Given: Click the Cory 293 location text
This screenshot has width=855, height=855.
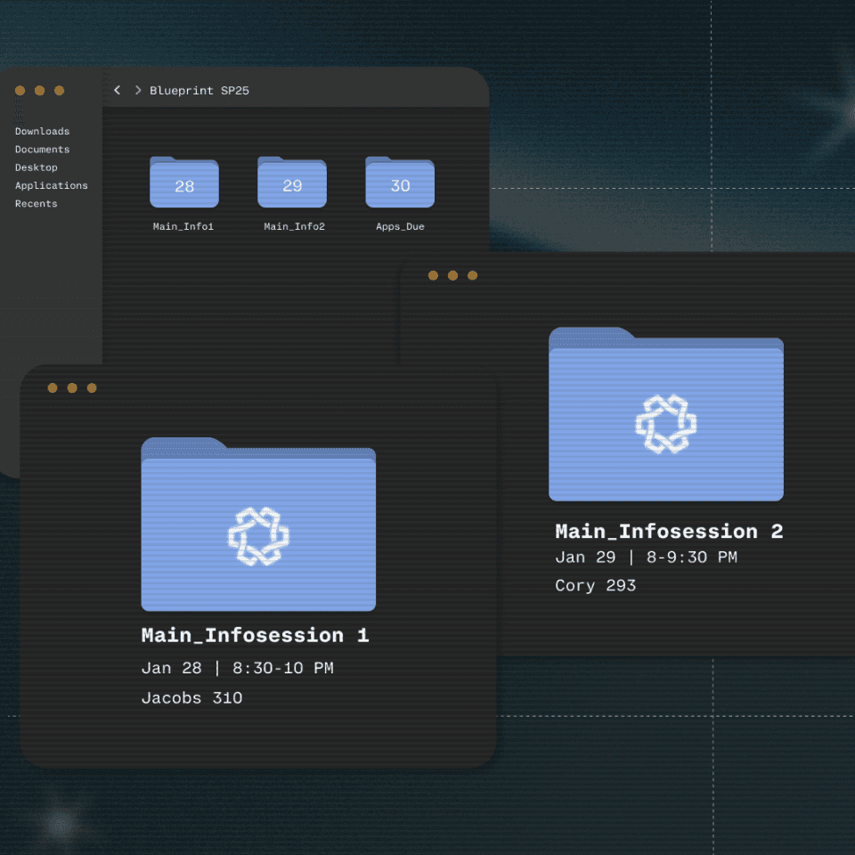Looking at the screenshot, I should [x=596, y=586].
